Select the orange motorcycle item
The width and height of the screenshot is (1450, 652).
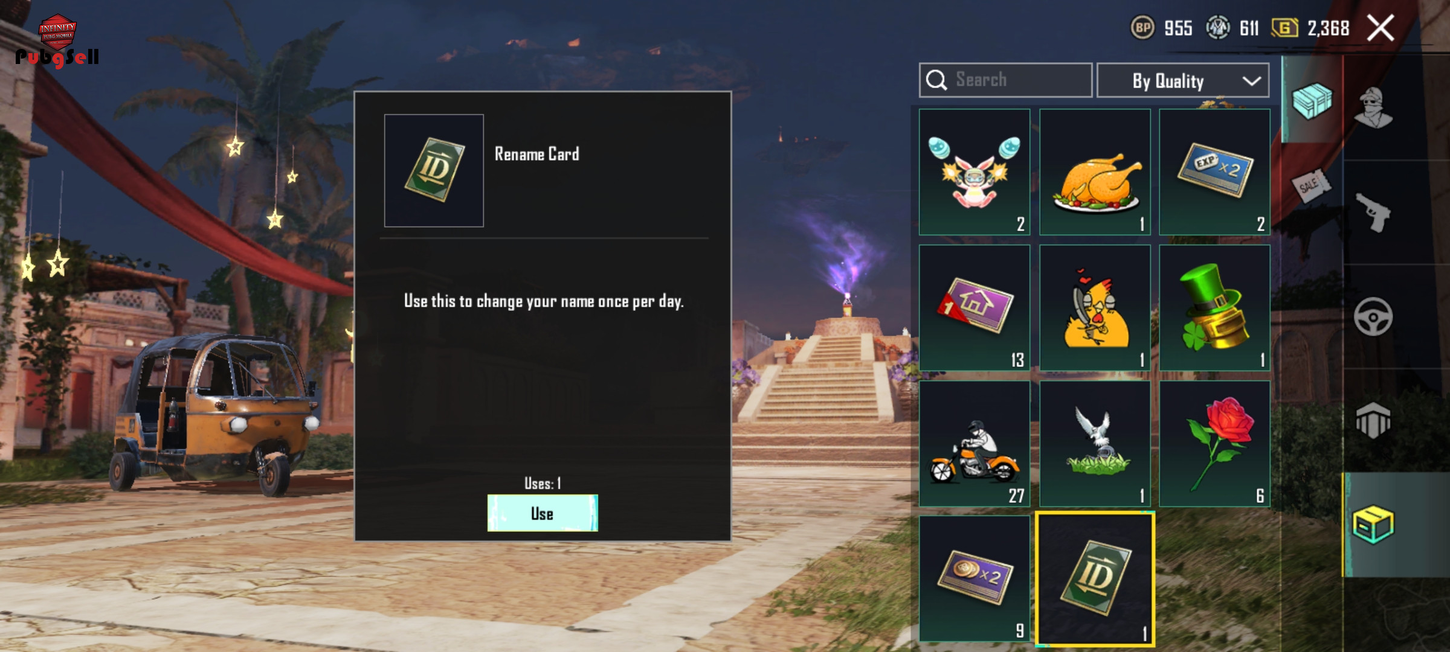975,444
